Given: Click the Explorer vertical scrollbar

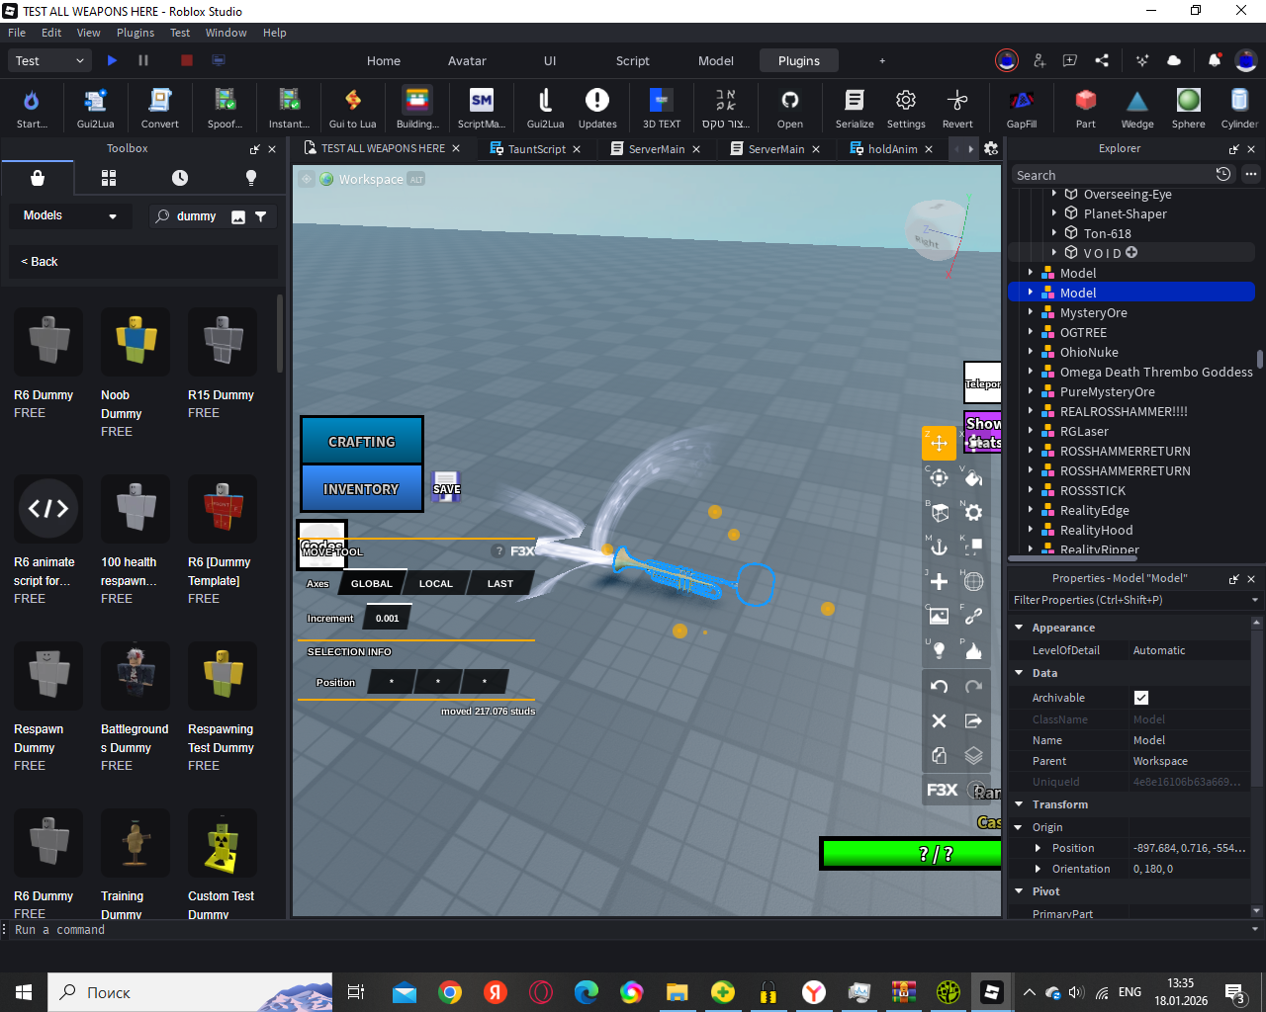Looking at the screenshot, I should (x=1259, y=358).
